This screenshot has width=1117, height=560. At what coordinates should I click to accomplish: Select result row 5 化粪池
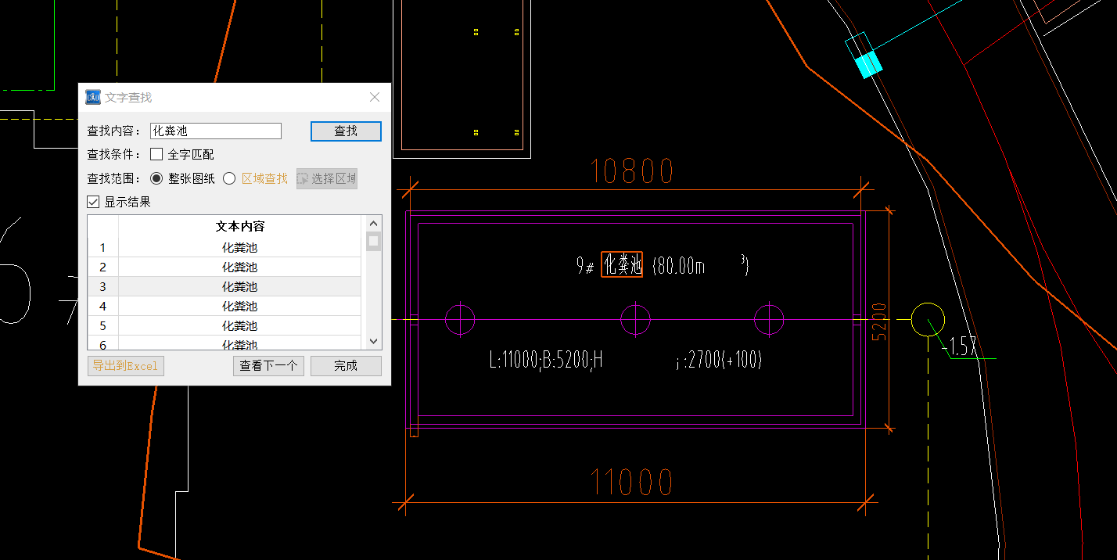point(224,326)
